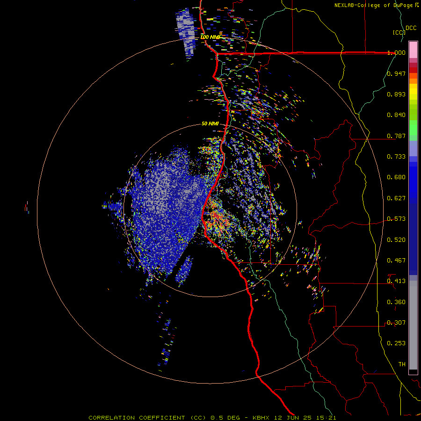This screenshot has width=421, height=421.
Task: Click the 0.573 scale value
Action: 396,219
